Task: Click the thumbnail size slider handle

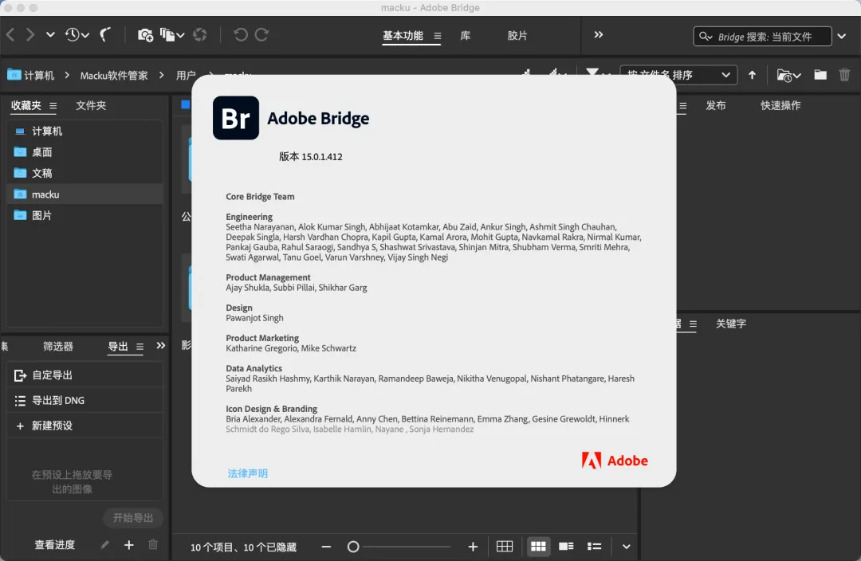Action: click(x=353, y=547)
